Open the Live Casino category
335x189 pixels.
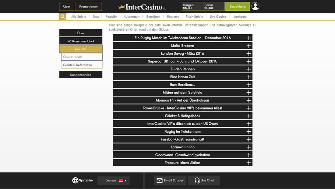pyautogui.click(x=218, y=17)
